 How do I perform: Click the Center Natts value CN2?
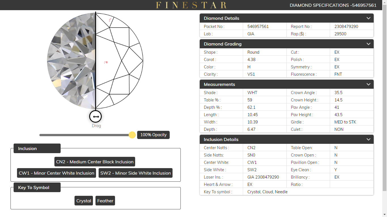coord(252,147)
